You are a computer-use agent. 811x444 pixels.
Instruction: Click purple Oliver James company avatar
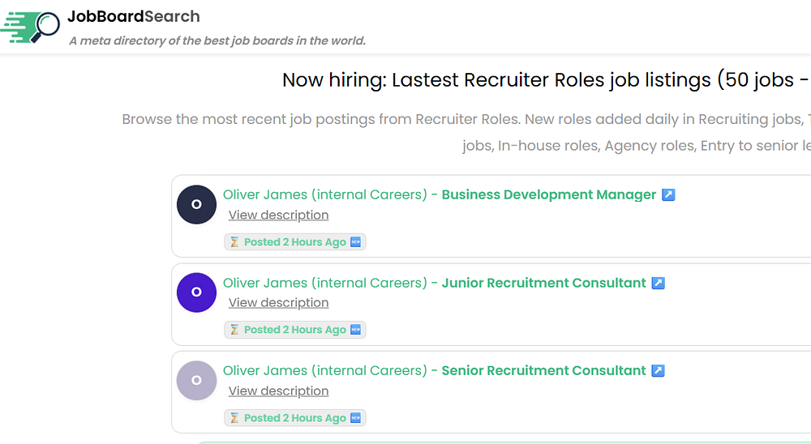pos(196,292)
